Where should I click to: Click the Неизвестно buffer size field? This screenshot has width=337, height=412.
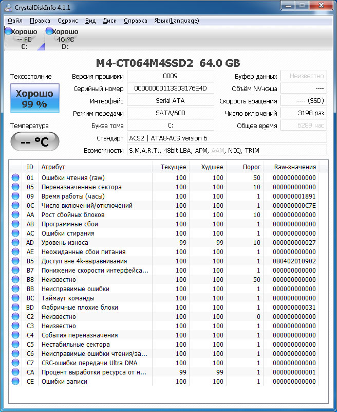tap(304, 76)
